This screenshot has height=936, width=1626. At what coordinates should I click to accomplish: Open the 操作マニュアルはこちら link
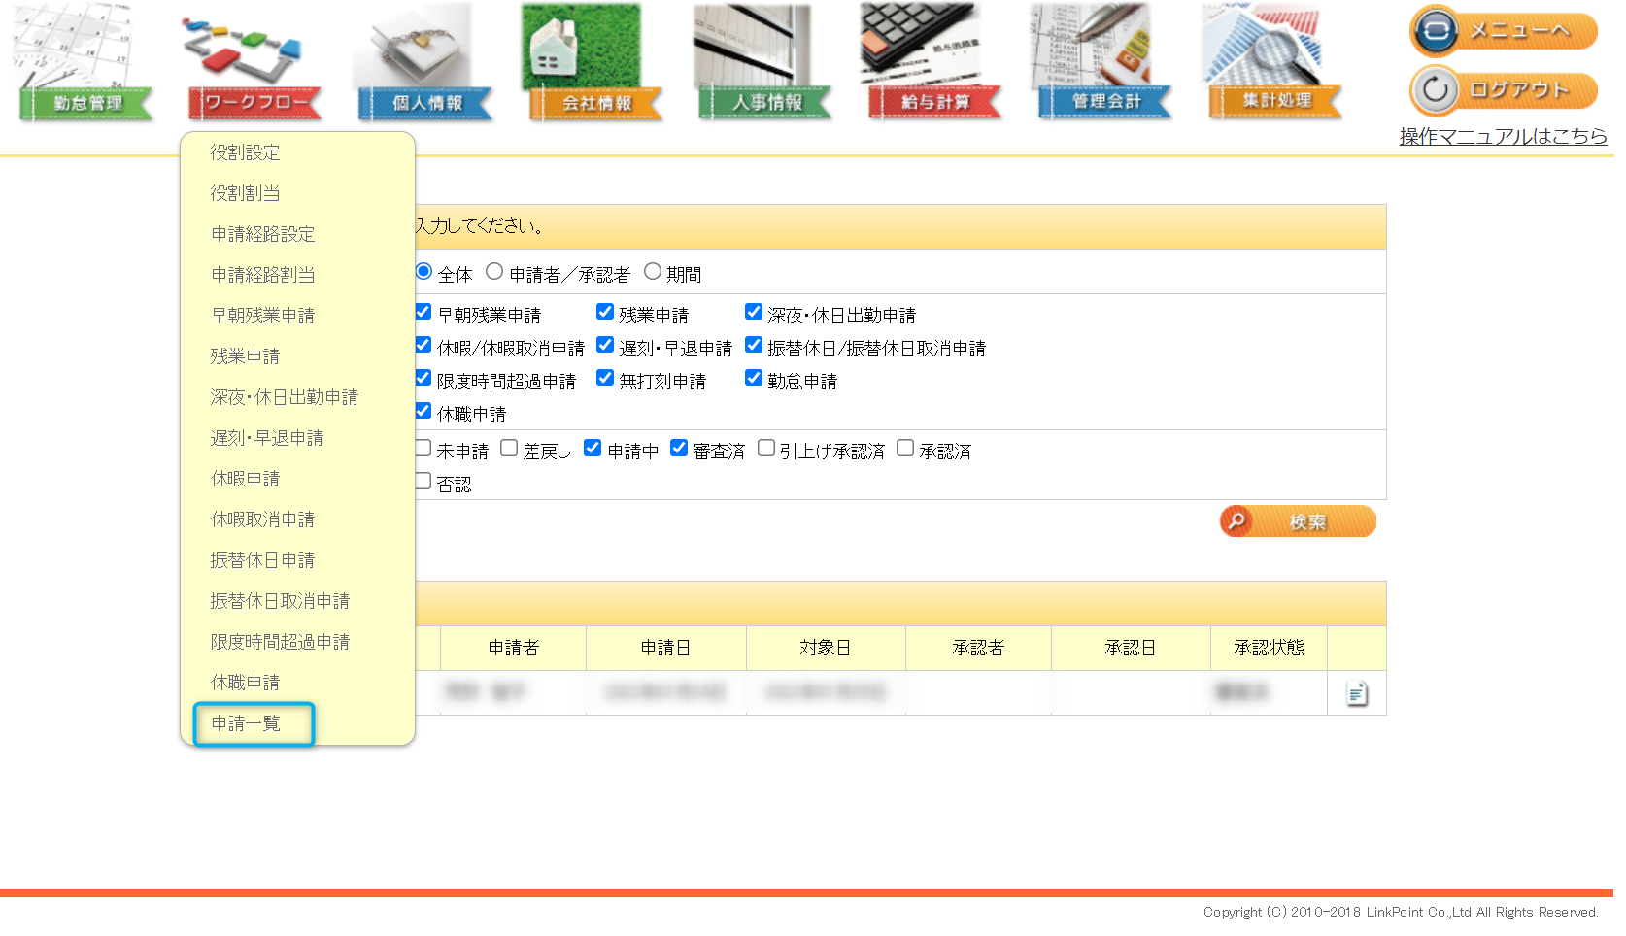1503,137
